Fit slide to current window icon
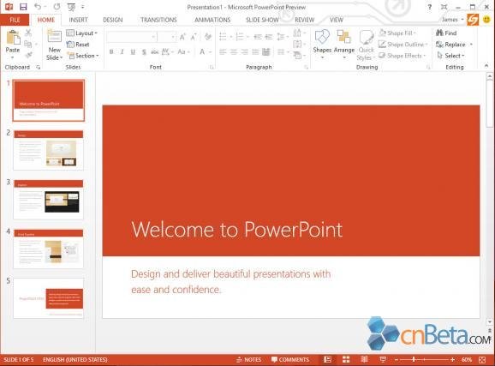 [482, 360]
